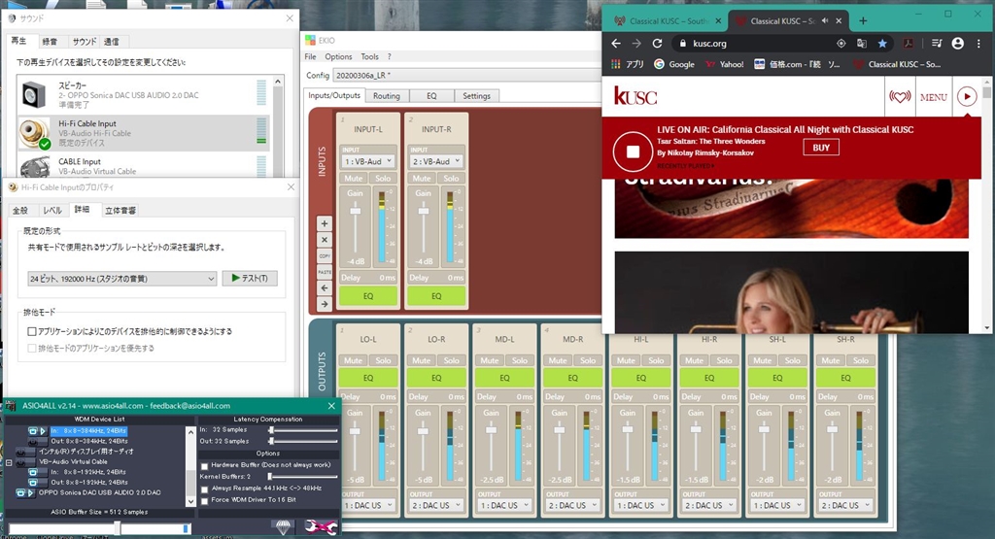Open the Chrome profile avatar icon
Image resolution: width=995 pixels, height=539 pixels.
tap(957, 43)
